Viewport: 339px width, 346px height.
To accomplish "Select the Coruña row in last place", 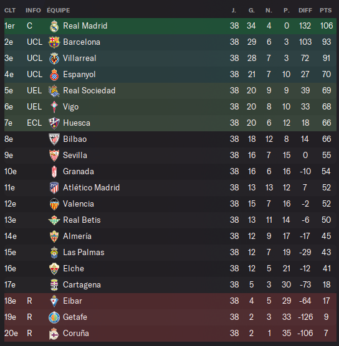I will (170, 334).
